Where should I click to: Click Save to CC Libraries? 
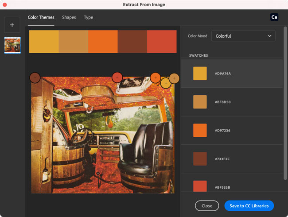(x=249, y=206)
